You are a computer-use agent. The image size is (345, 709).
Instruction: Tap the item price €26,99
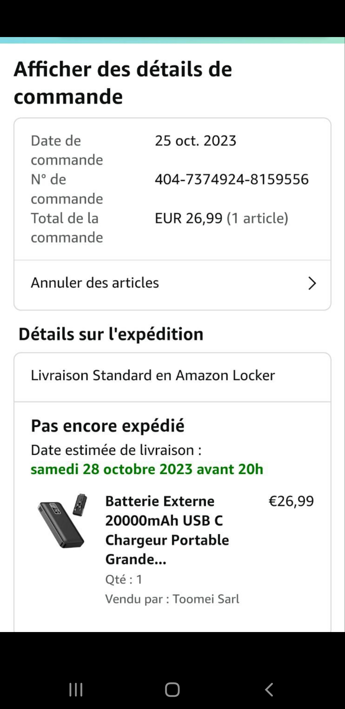(291, 501)
